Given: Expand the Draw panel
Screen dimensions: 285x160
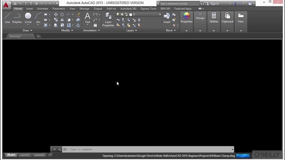Looking at the screenshot, I should pyautogui.click(x=27, y=30).
